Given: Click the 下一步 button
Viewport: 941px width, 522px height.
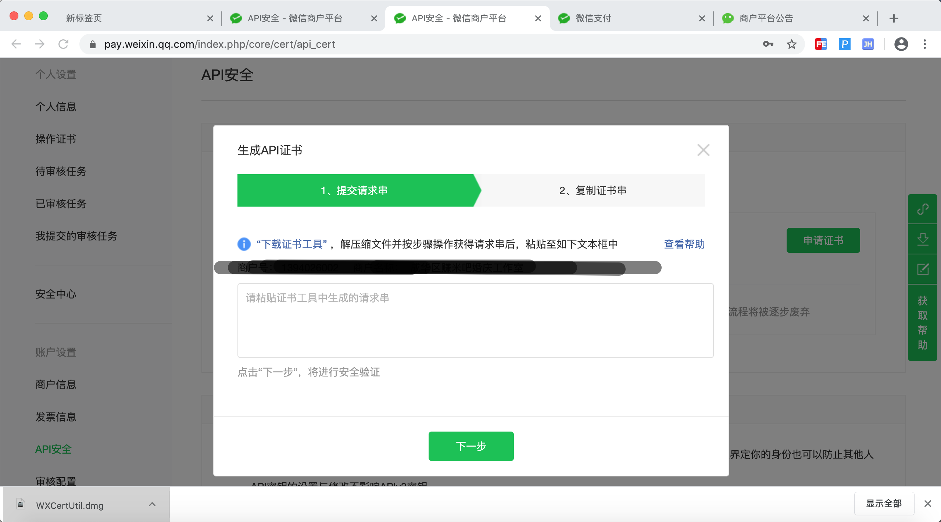Looking at the screenshot, I should coord(471,446).
